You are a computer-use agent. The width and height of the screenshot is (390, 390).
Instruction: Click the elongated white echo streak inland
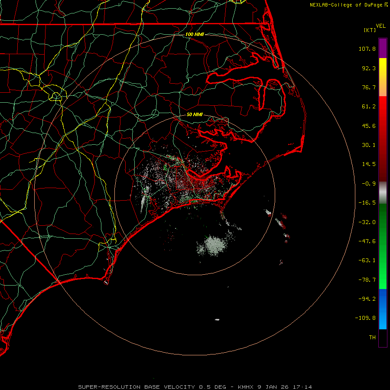point(143,203)
